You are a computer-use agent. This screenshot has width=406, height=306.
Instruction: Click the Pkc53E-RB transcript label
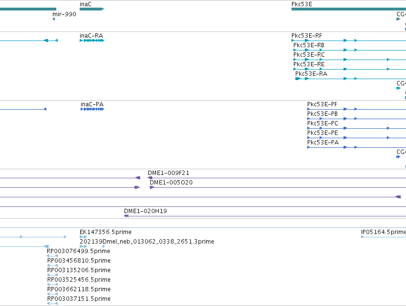coord(309,45)
